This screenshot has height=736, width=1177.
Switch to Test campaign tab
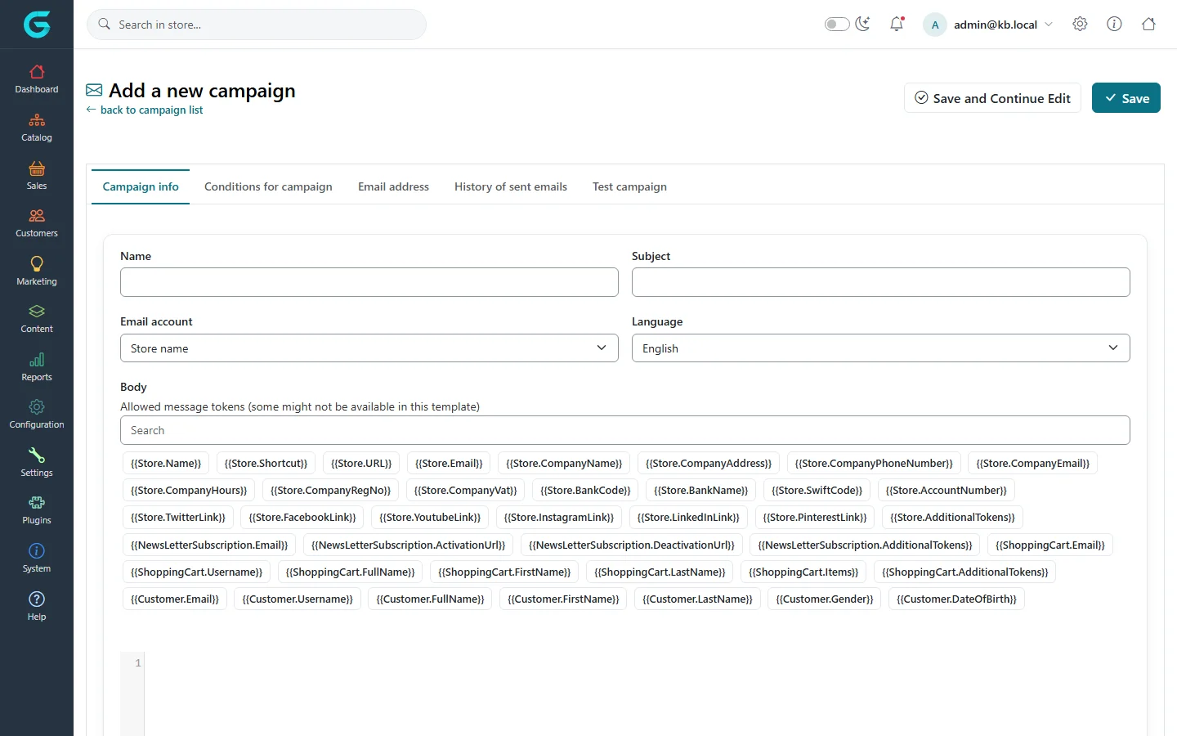(629, 186)
